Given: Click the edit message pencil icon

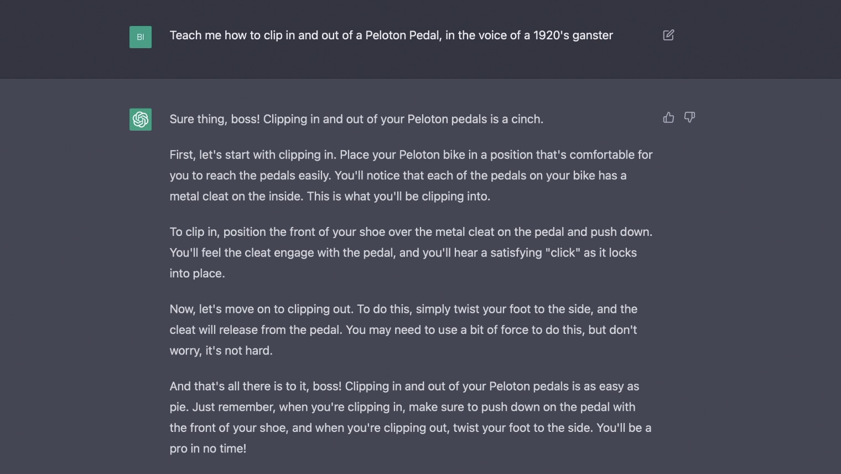Looking at the screenshot, I should coord(668,35).
